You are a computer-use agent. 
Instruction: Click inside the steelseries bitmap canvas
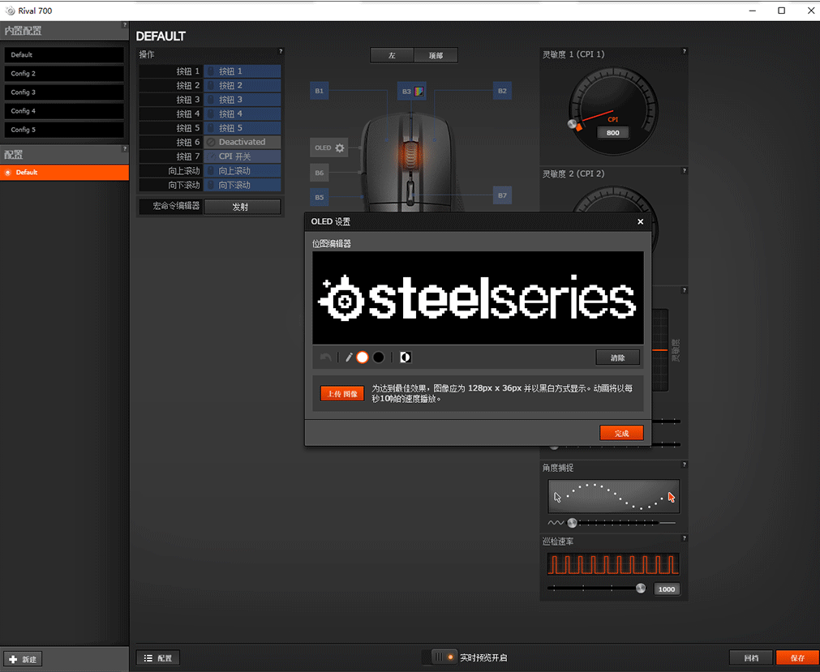[x=478, y=297]
